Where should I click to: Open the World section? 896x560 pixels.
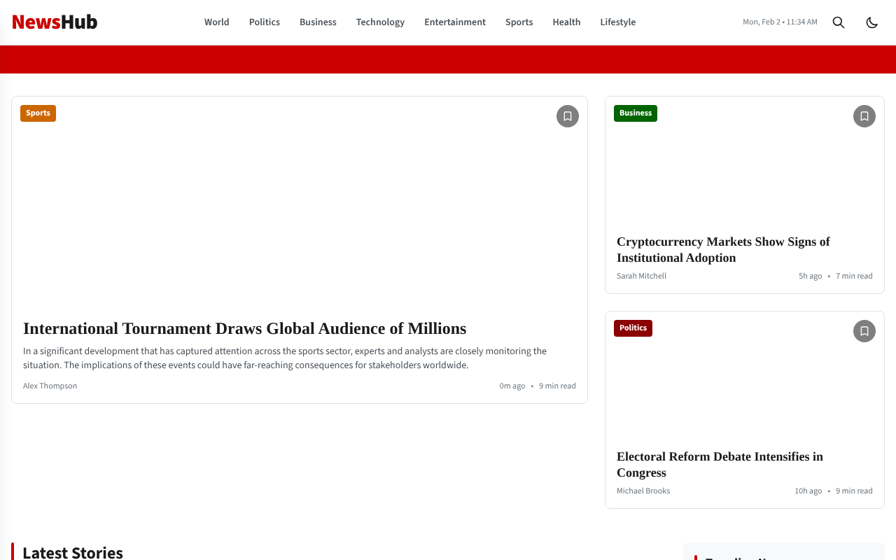click(x=216, y=22)
